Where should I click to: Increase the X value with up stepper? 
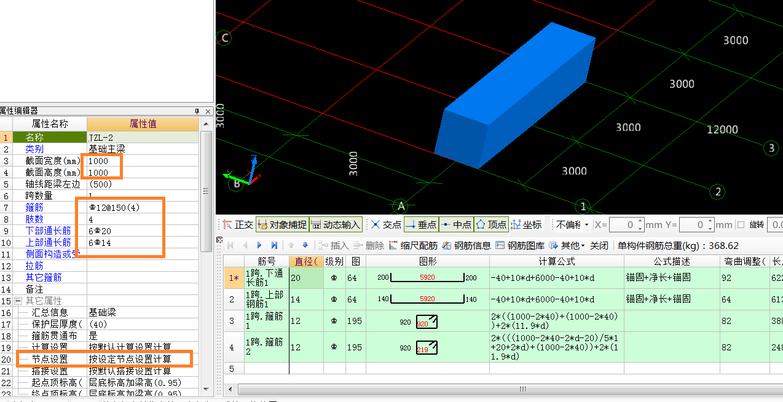click(640, 222)
